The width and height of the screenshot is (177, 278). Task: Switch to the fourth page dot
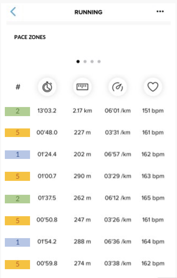tap(99, 62)
